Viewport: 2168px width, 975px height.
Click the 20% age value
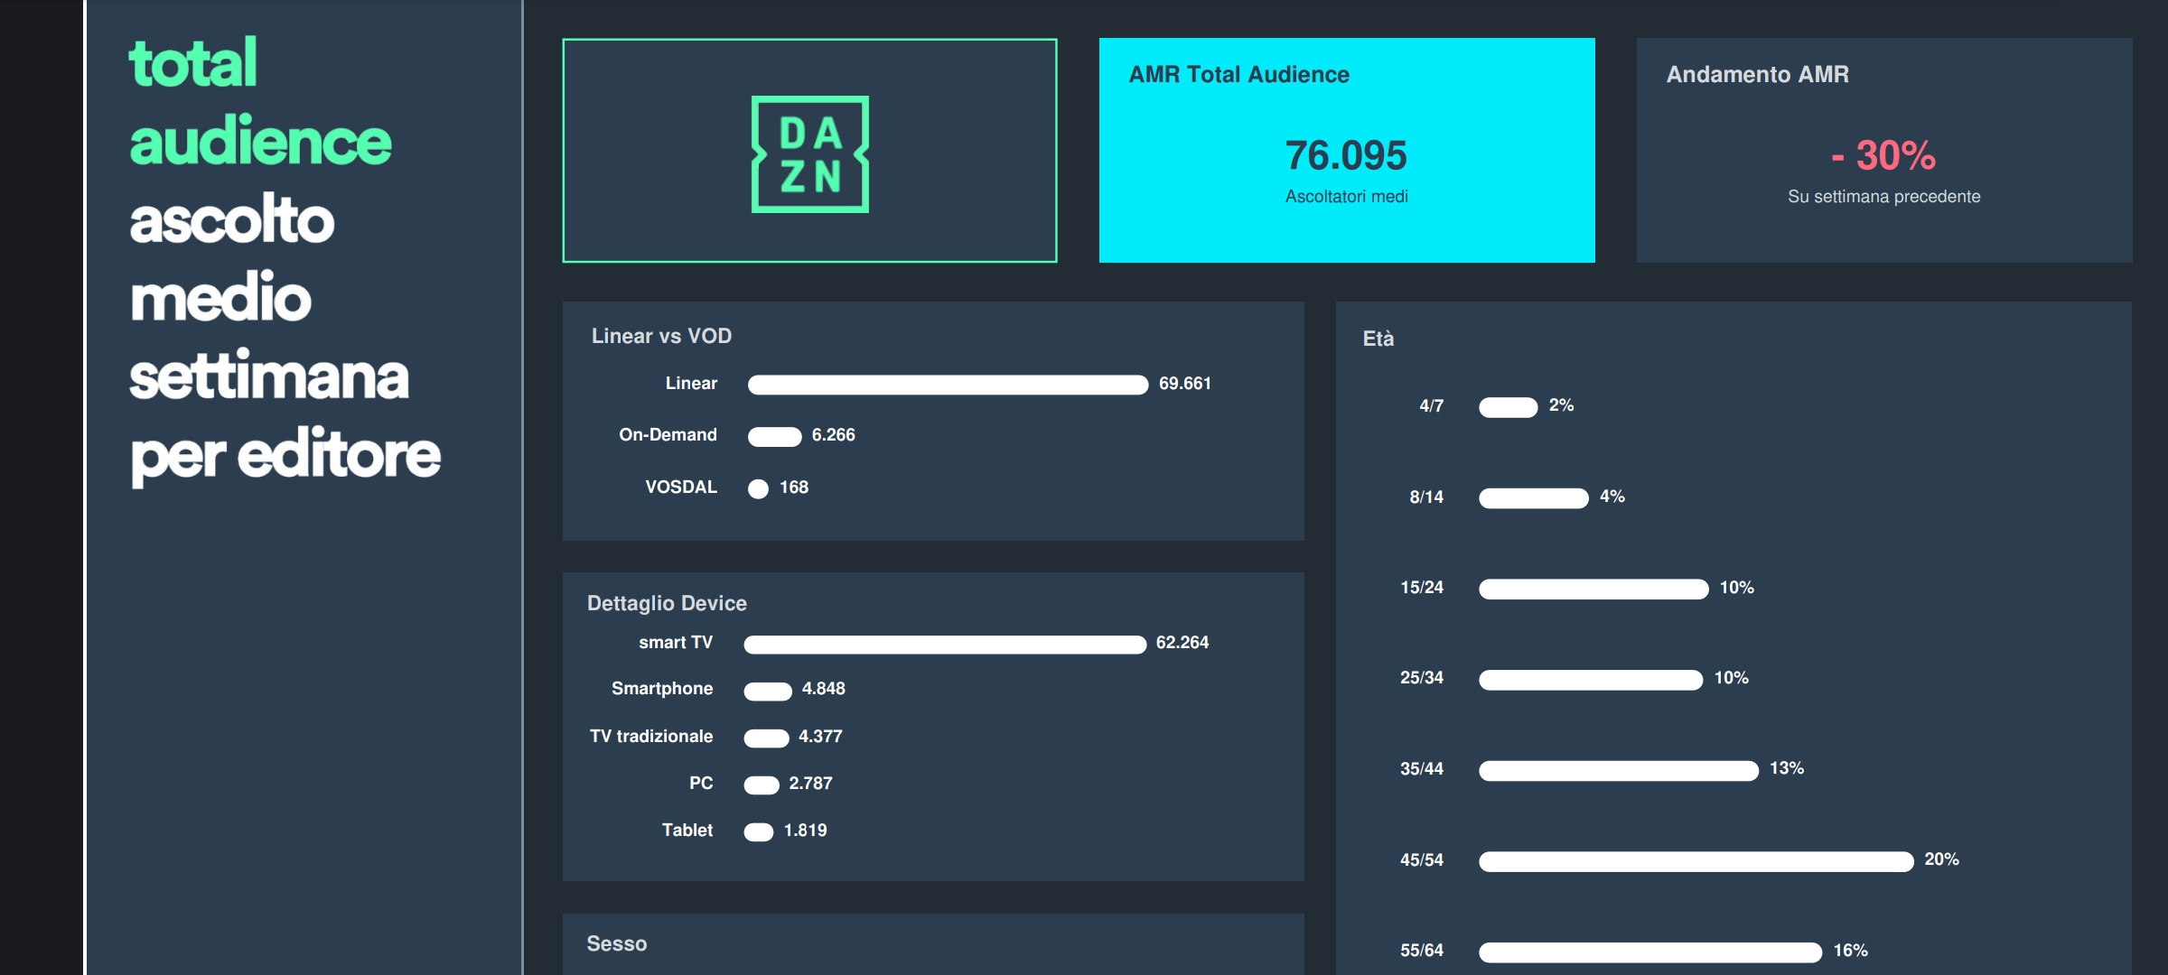(1941, 859)
